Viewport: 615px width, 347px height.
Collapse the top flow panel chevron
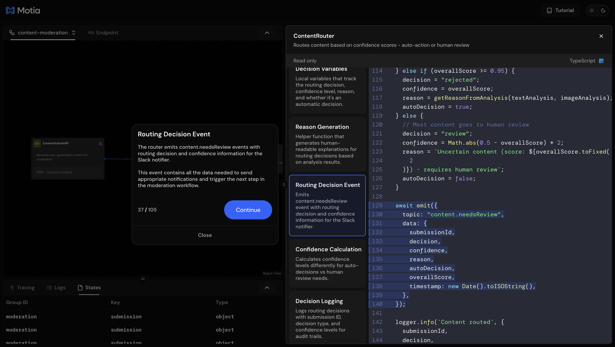point(267,33)
